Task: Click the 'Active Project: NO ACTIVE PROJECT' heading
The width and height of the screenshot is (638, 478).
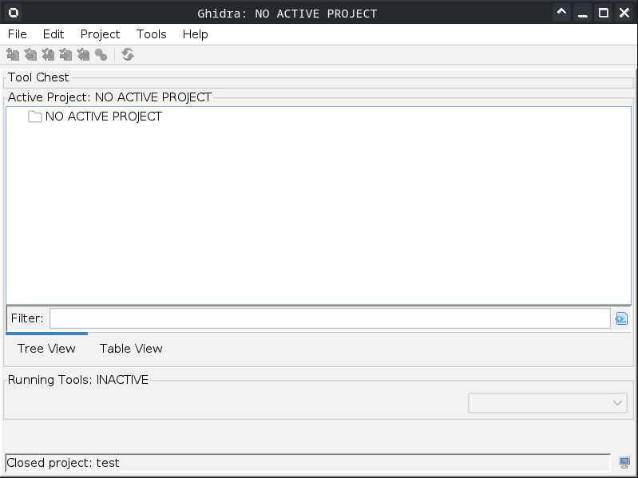Action: click(110, 97)
